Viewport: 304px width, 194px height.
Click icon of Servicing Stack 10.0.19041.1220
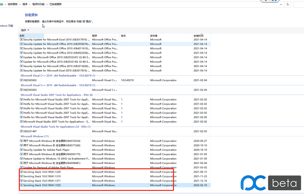[x=22, y=172]
